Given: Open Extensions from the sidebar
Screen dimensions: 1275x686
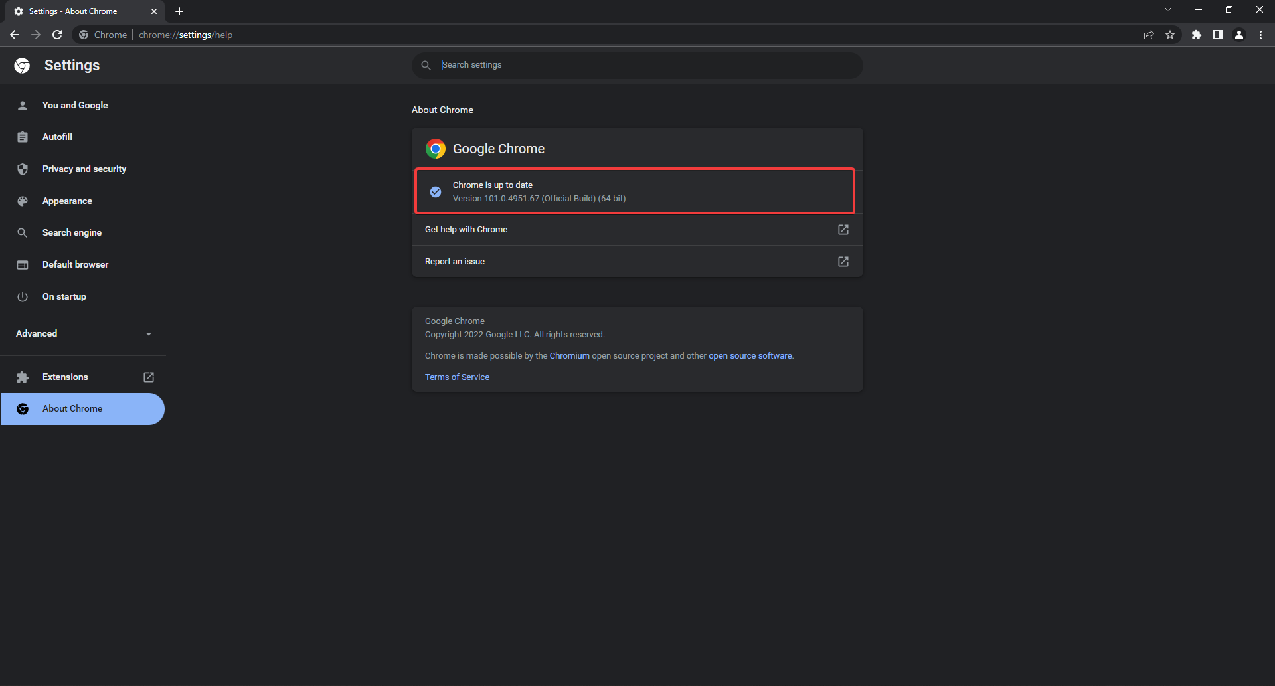Looking at the screenshot, I should point(65,377).
